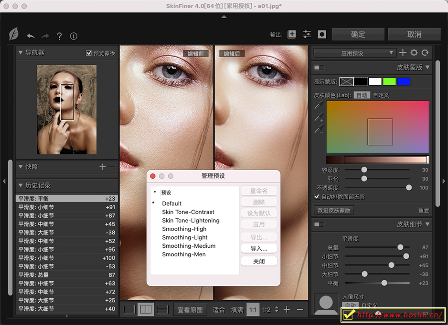Open preset manager gear icon
448x325 pixels.
point(414,53)
